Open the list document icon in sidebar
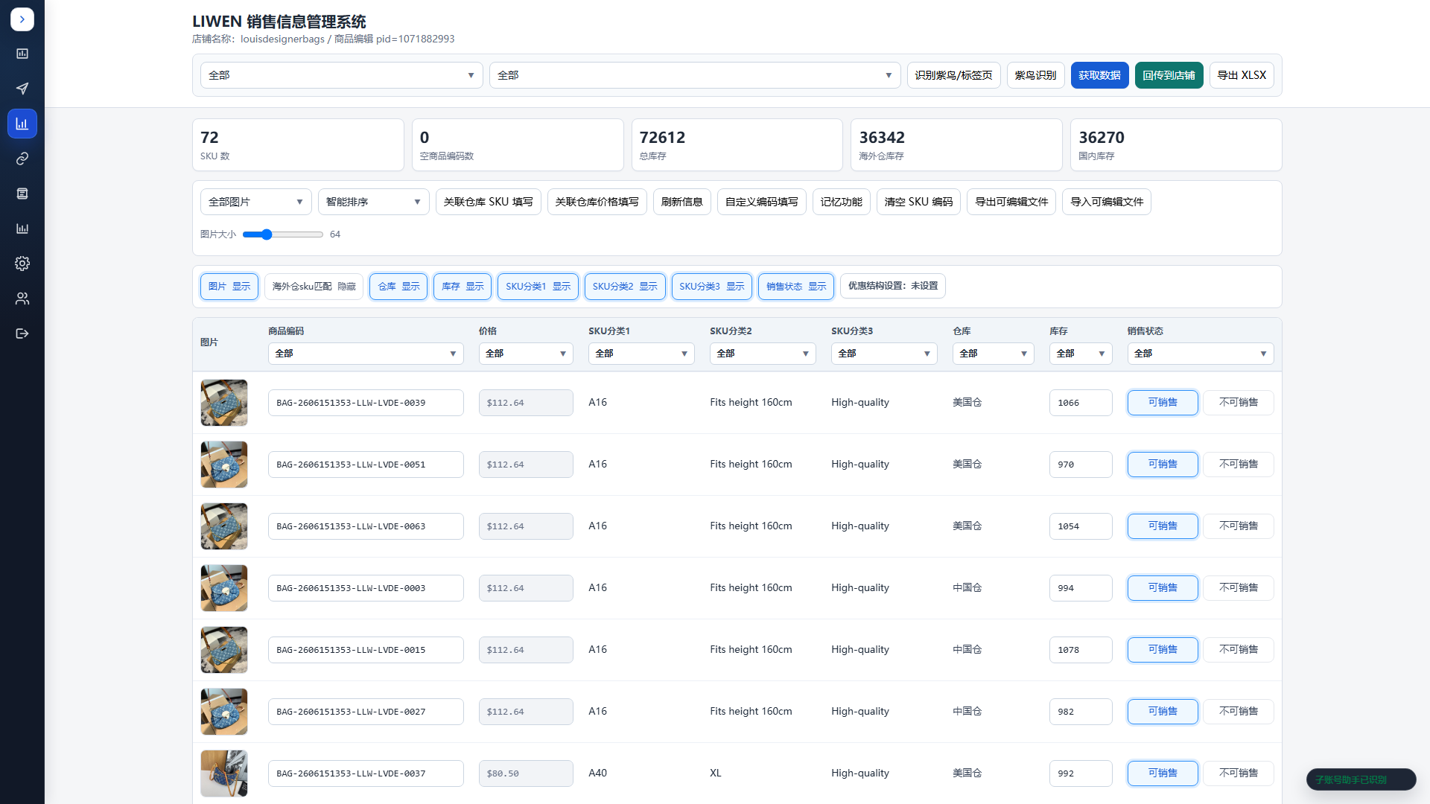 tap(22, 194)
